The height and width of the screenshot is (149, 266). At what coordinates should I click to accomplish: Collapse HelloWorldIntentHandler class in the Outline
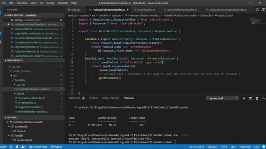(x=7, y=122)
